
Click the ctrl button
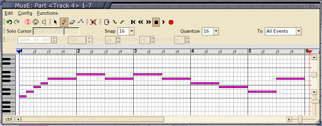tap(9, 119)
